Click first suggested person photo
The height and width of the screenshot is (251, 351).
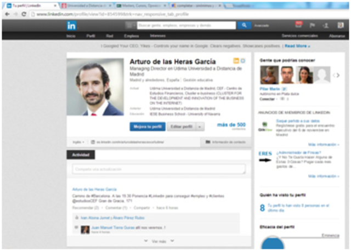click(269, 75)
